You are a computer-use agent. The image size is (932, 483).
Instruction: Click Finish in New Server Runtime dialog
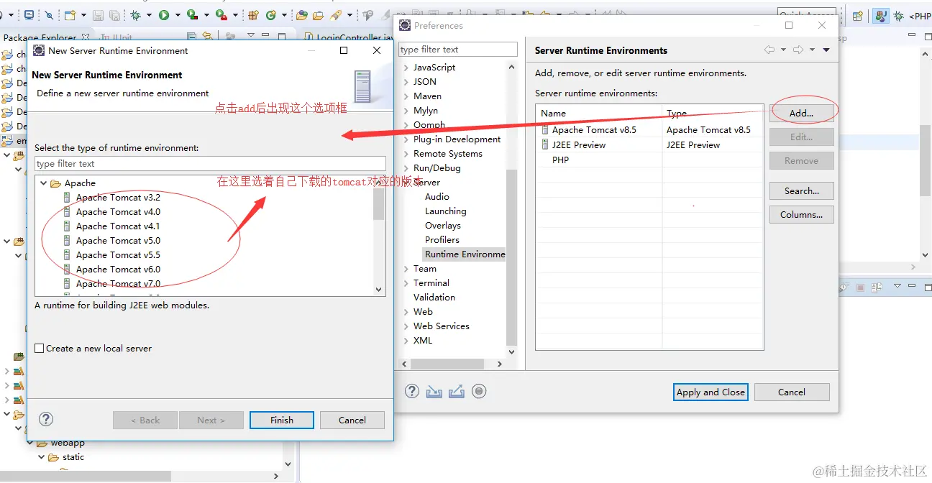point(282,420)
